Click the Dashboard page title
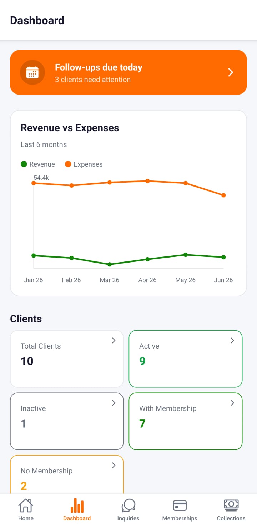The image size is (257, 524). click(x=37, y=20)
